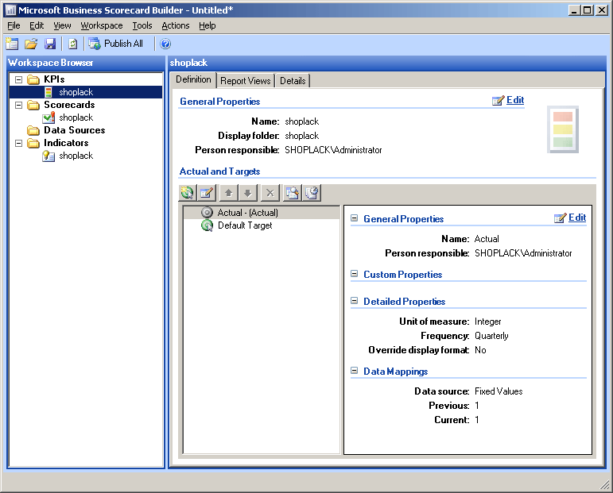613x493 pixels.
Task: Click the Fixed Values data source text
Action: coord(499,391)
